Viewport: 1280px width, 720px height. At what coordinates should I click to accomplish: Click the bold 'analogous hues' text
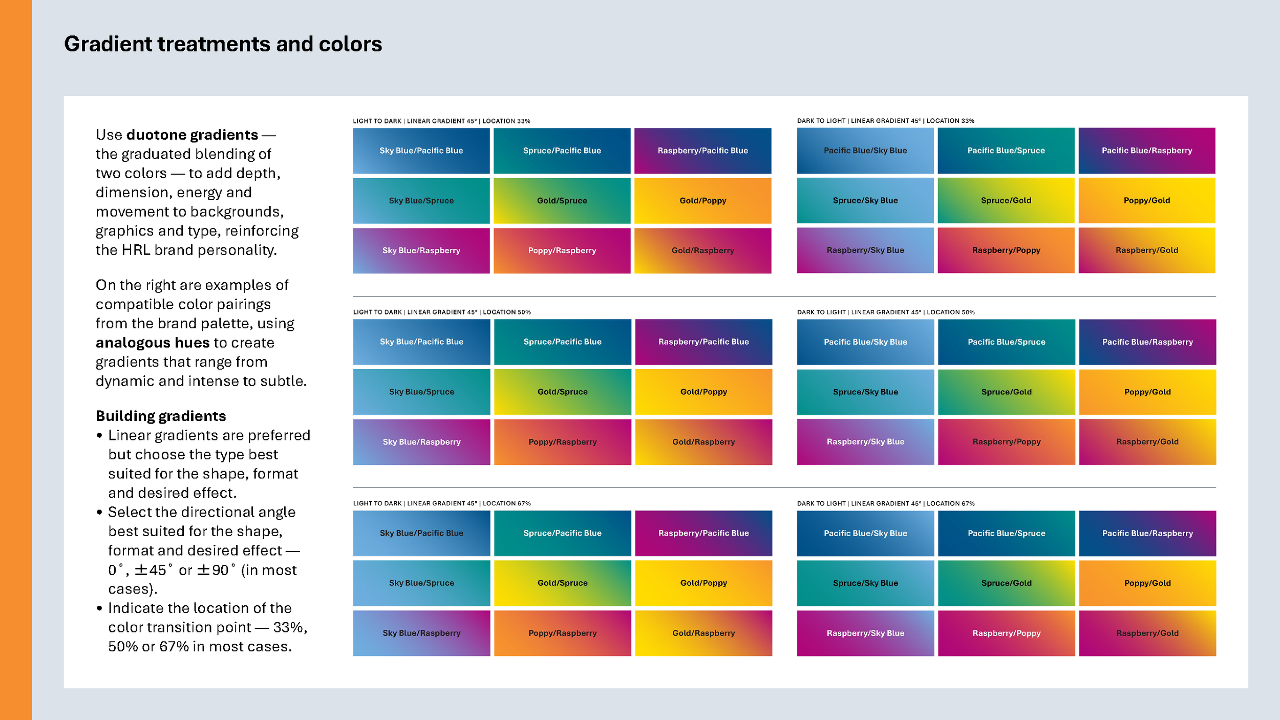(x=152, y=343)
